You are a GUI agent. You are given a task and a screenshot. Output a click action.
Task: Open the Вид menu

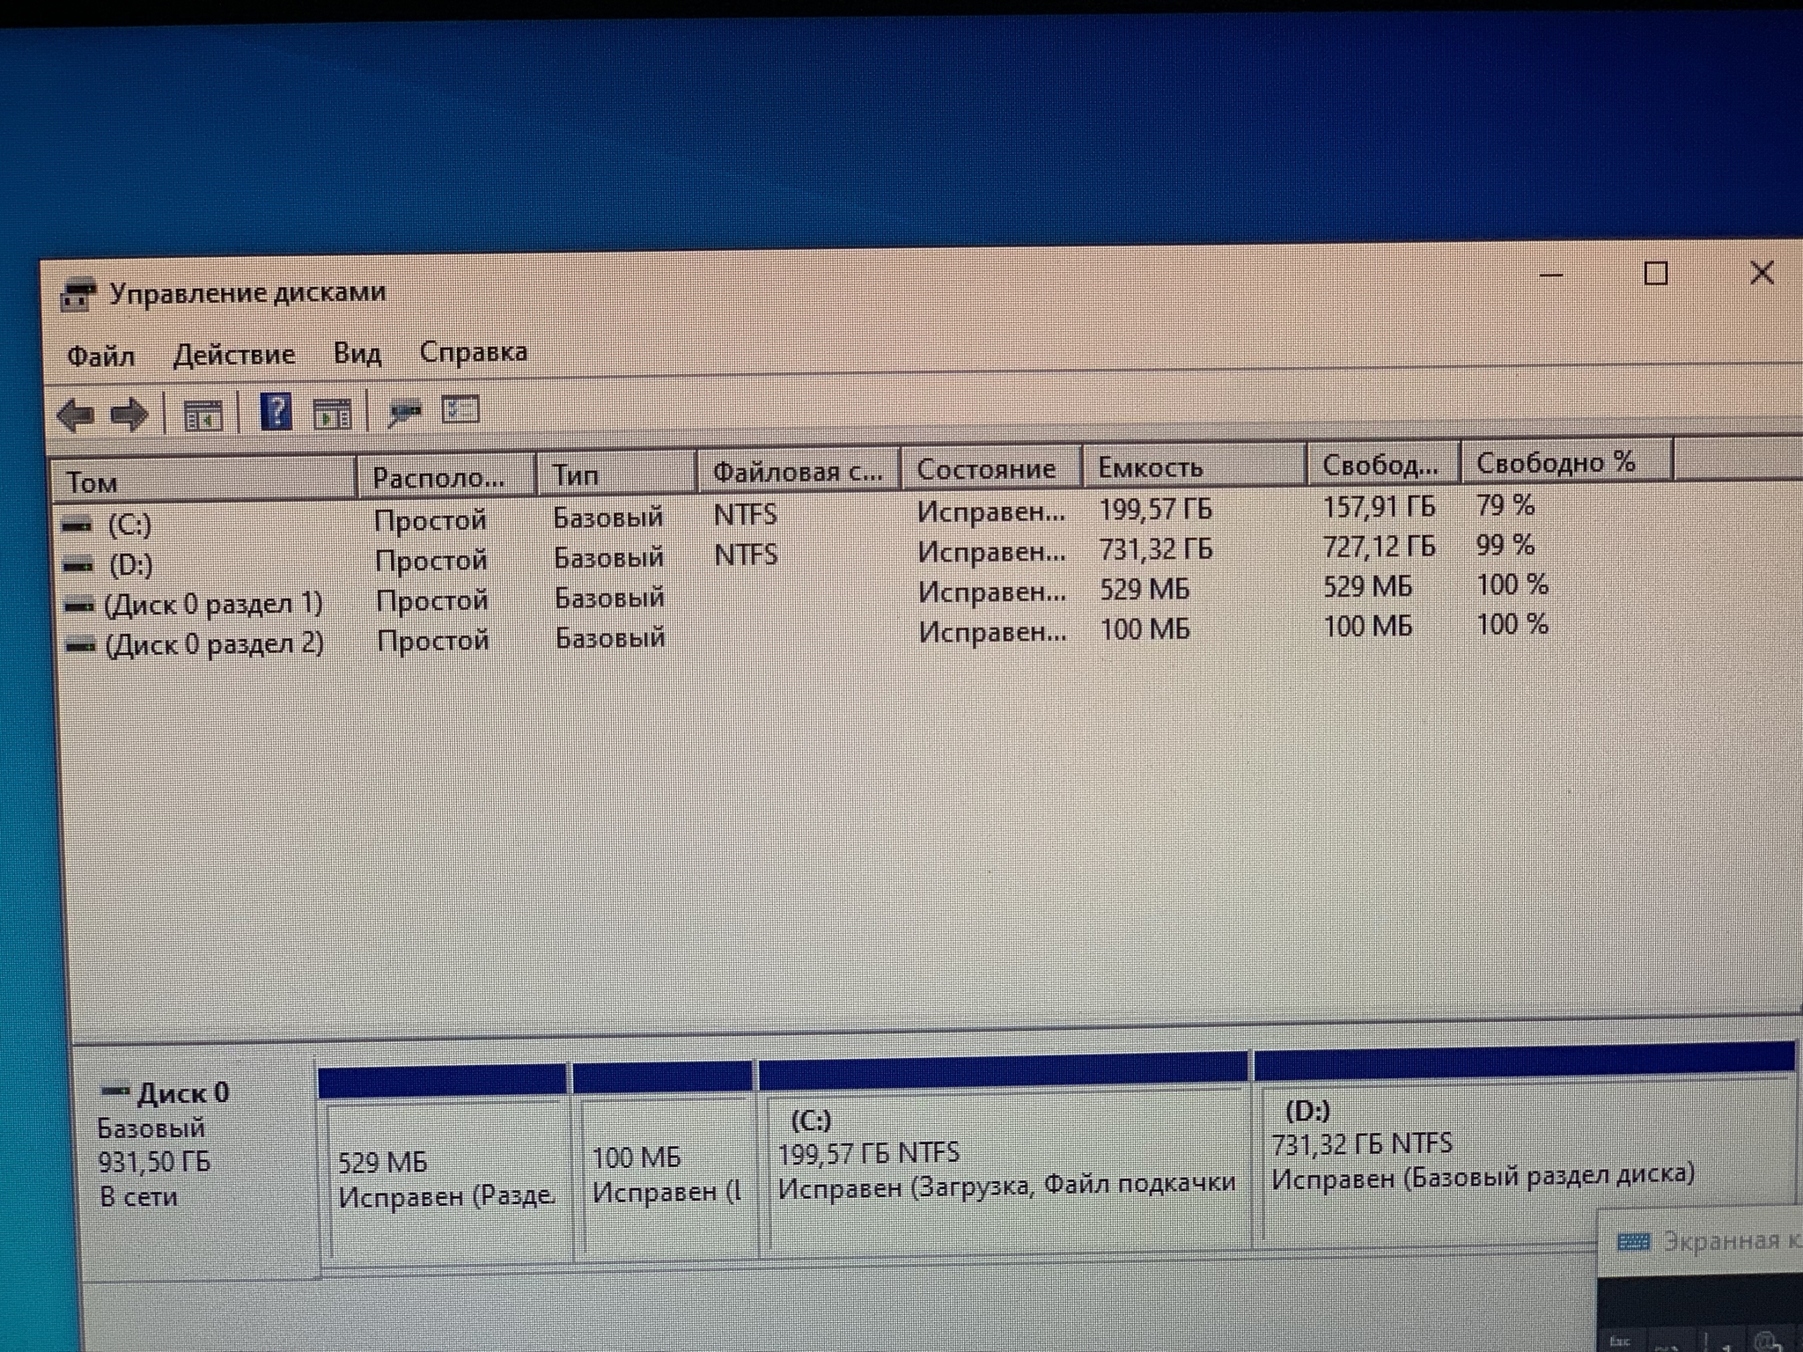coord(357,353)
